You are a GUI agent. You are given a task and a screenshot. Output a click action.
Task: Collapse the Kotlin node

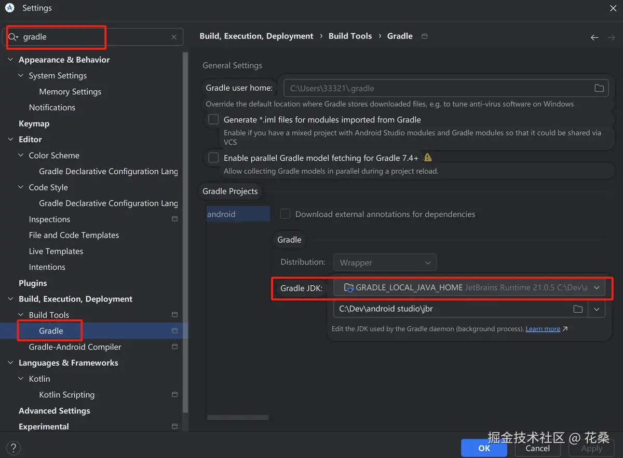[21, 379]
